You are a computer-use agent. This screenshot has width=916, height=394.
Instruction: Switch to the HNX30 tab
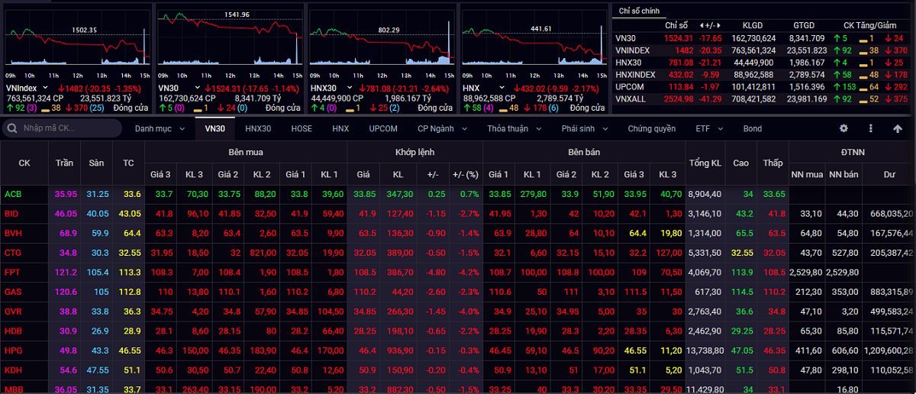pyautogui.click(x=258, y=128)
